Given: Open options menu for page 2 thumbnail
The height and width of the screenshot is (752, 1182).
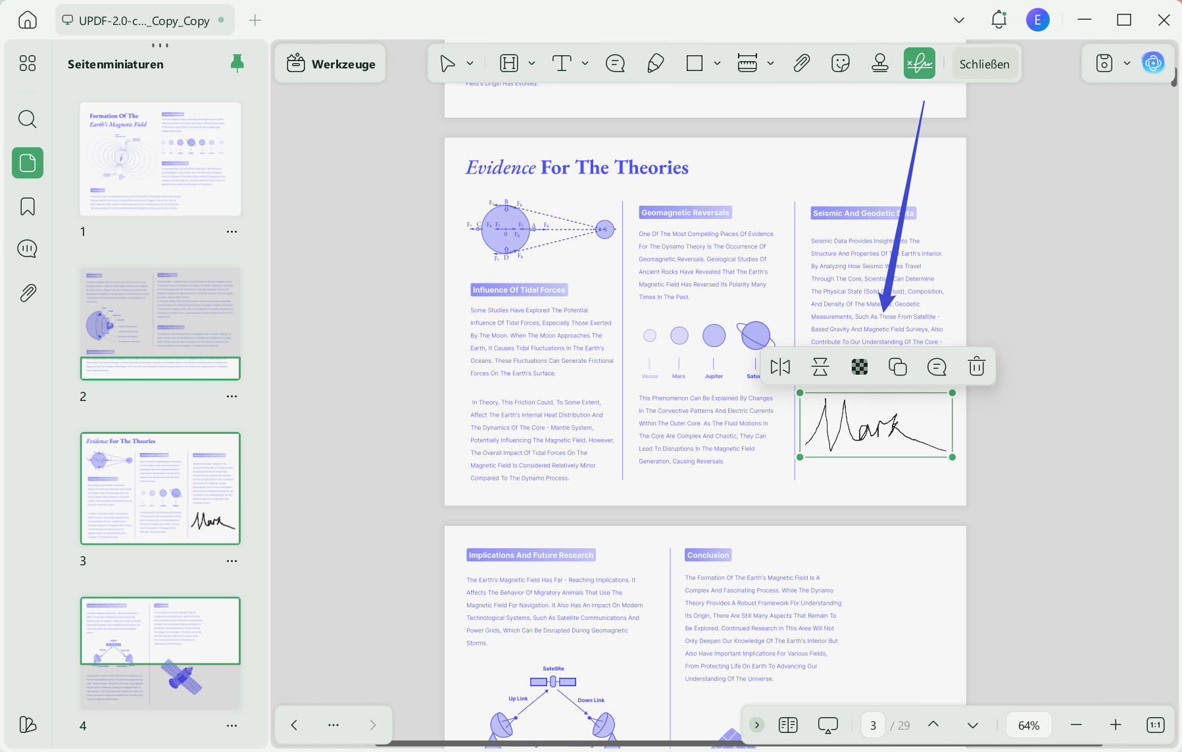Looking at the screenshot, I should tap(232, 396).
